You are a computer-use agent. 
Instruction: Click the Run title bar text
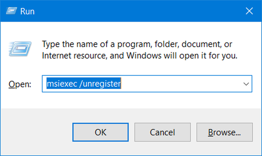27,11
